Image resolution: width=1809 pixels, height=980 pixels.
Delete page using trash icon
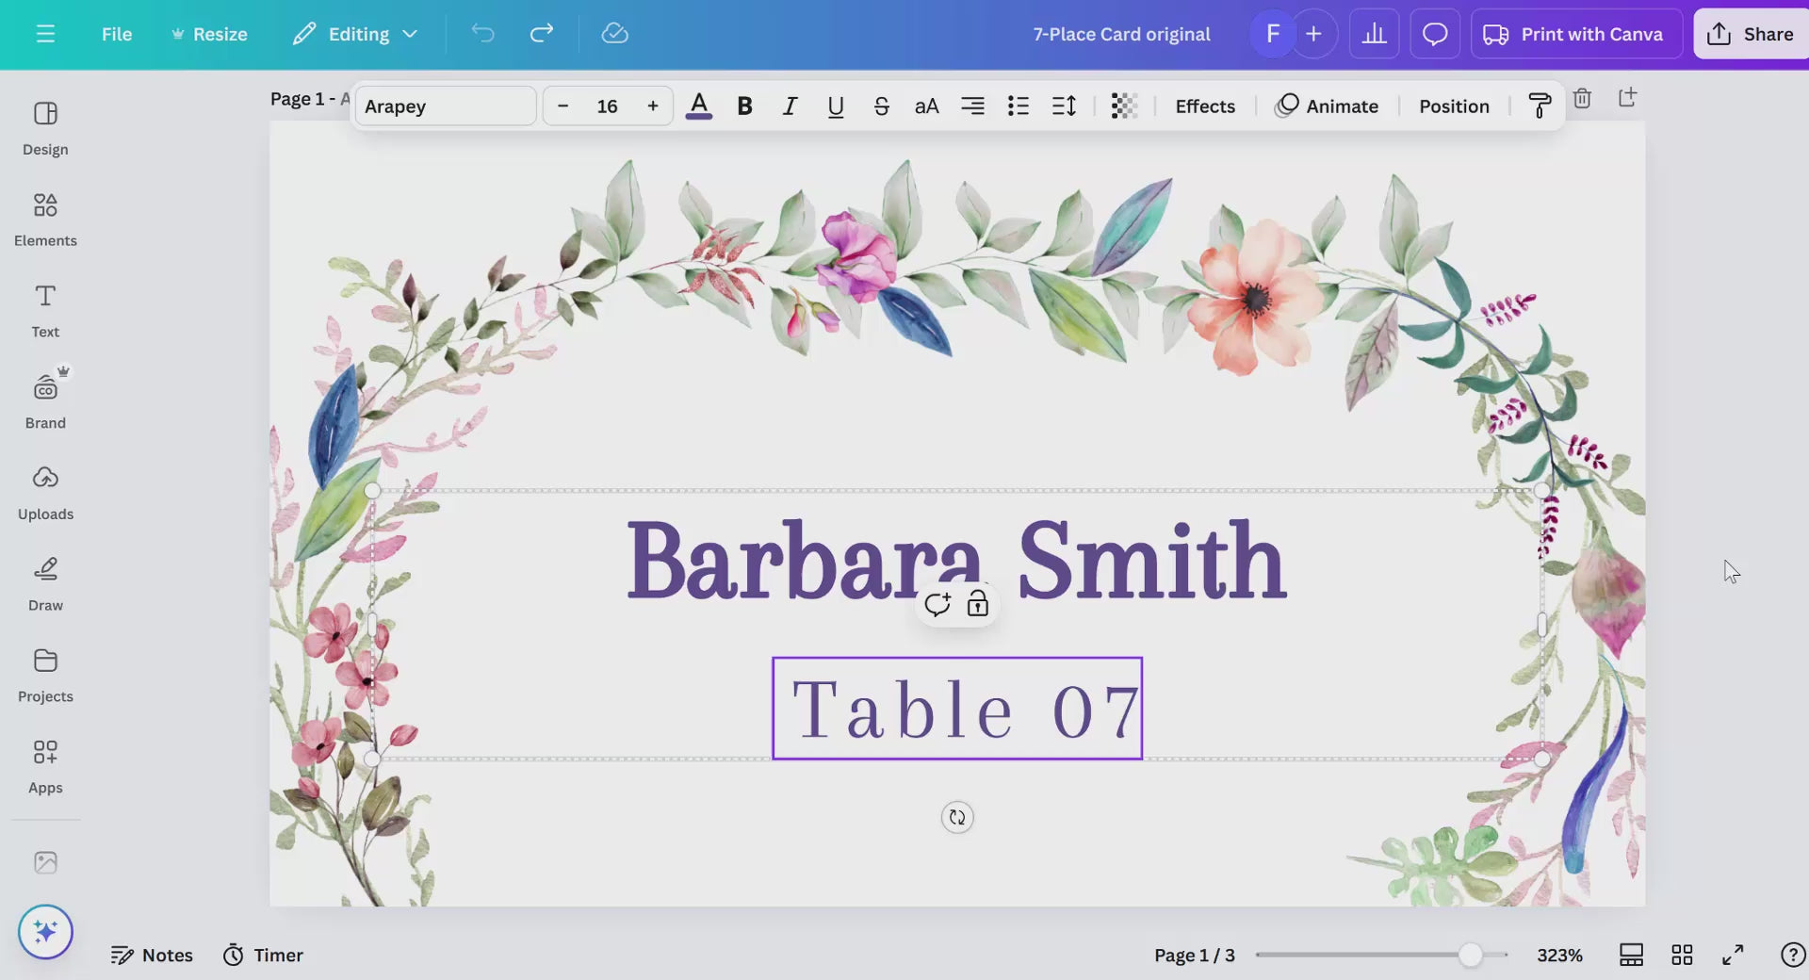[x=1582, y=98]
